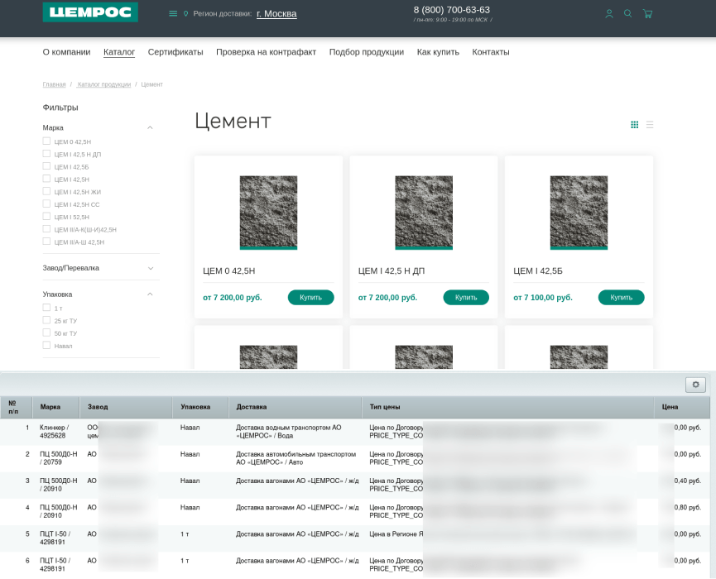Go to Подбор продукции menu item
Screen dimensions: 716x579
(366, 52)
